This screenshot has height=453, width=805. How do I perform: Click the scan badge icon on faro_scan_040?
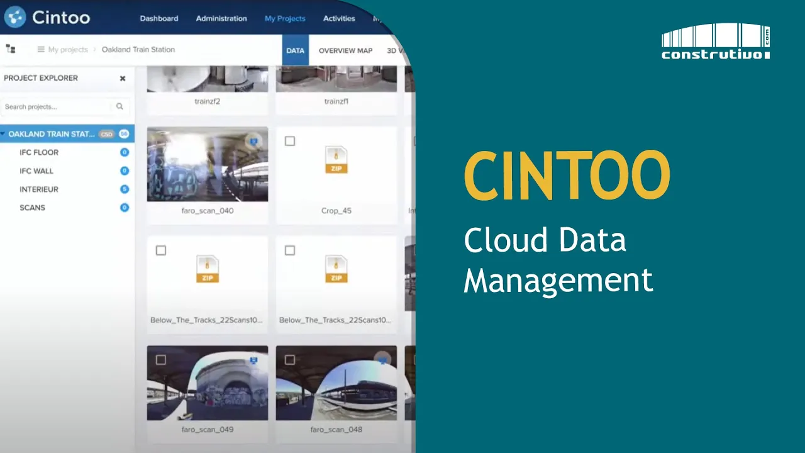point(253,141)
